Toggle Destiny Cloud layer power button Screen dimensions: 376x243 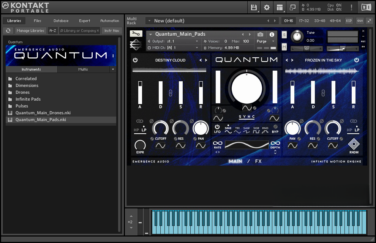pos(135,60)
